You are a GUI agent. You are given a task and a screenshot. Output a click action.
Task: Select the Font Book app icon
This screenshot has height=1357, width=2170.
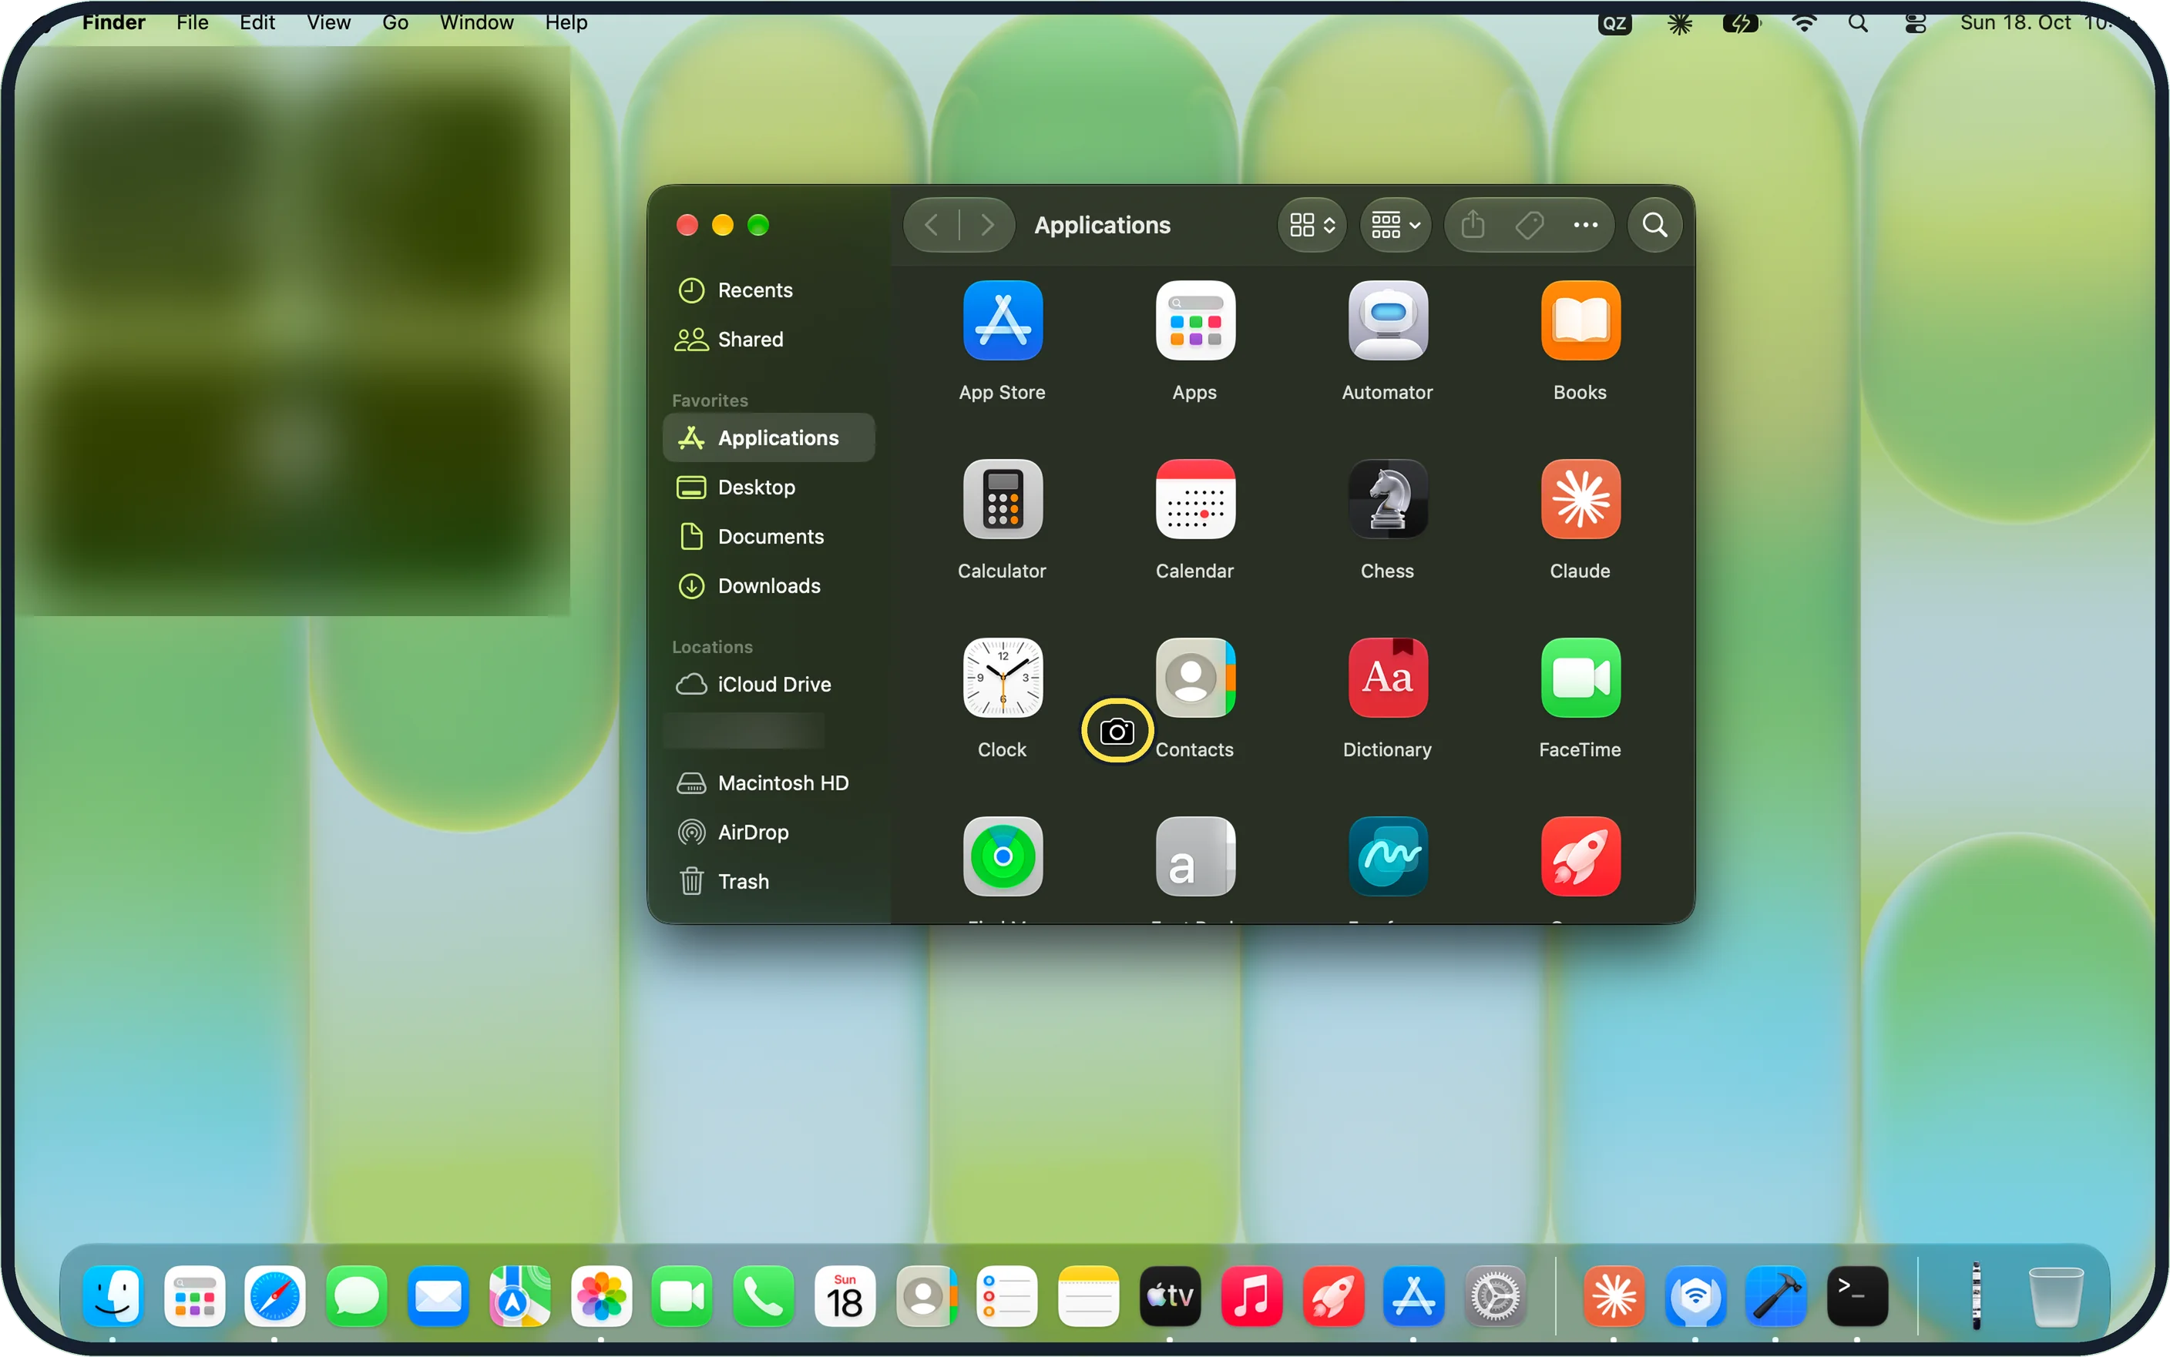click(x=1195, y=856)
